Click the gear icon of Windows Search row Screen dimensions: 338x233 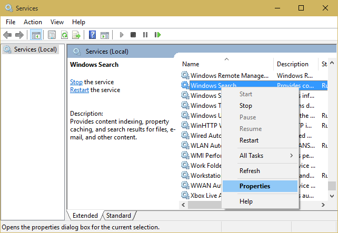tap(185, 85)
